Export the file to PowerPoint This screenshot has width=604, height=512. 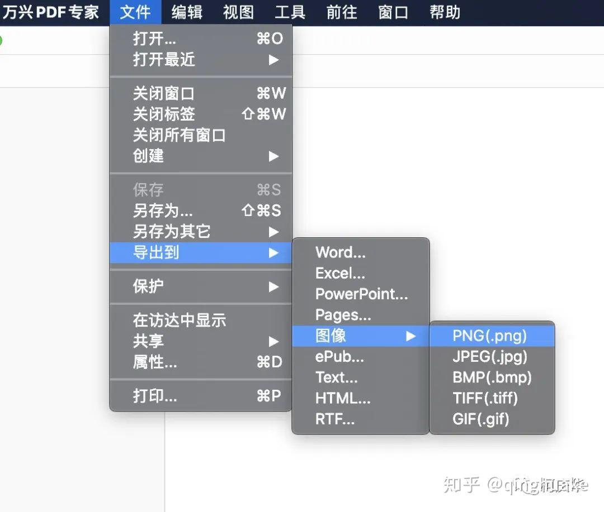tap(361, 294)
